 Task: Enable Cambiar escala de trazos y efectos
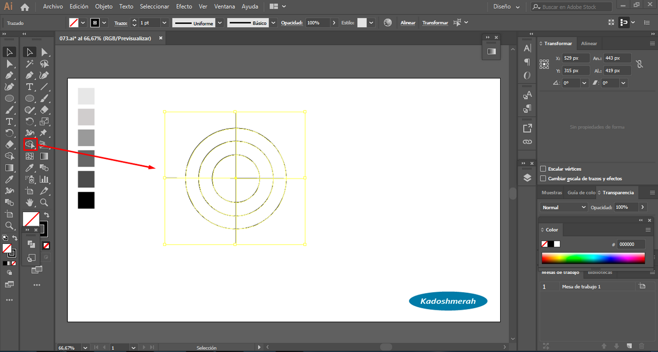tap(543, 179)
